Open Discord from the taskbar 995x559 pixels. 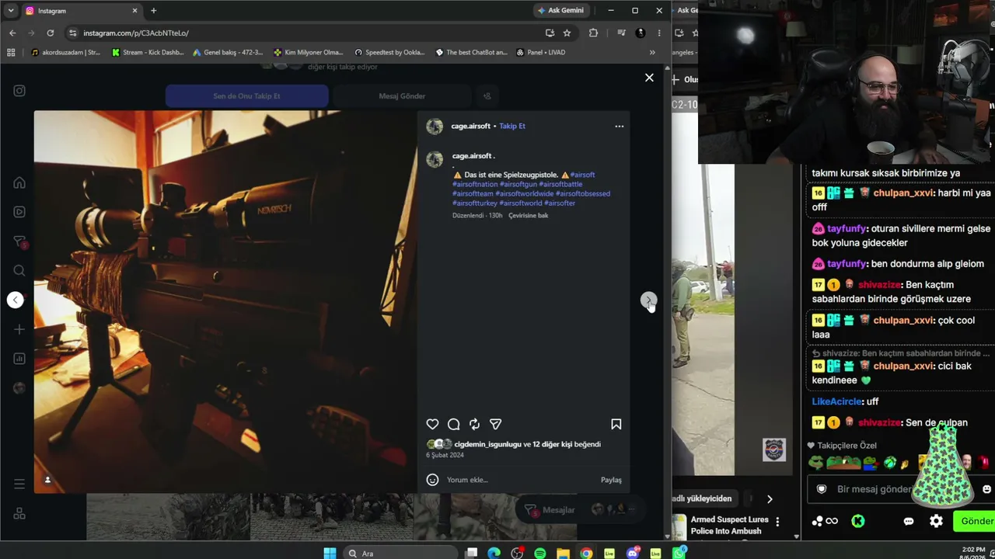[x=633, y=553]
